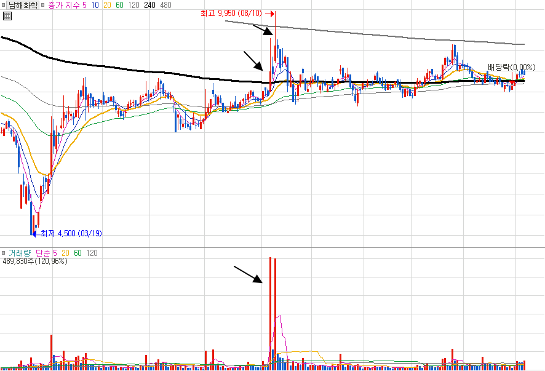Select the black 240-day moving average
This screenshot has height=371, width=545.
click(x=150, y=5)
